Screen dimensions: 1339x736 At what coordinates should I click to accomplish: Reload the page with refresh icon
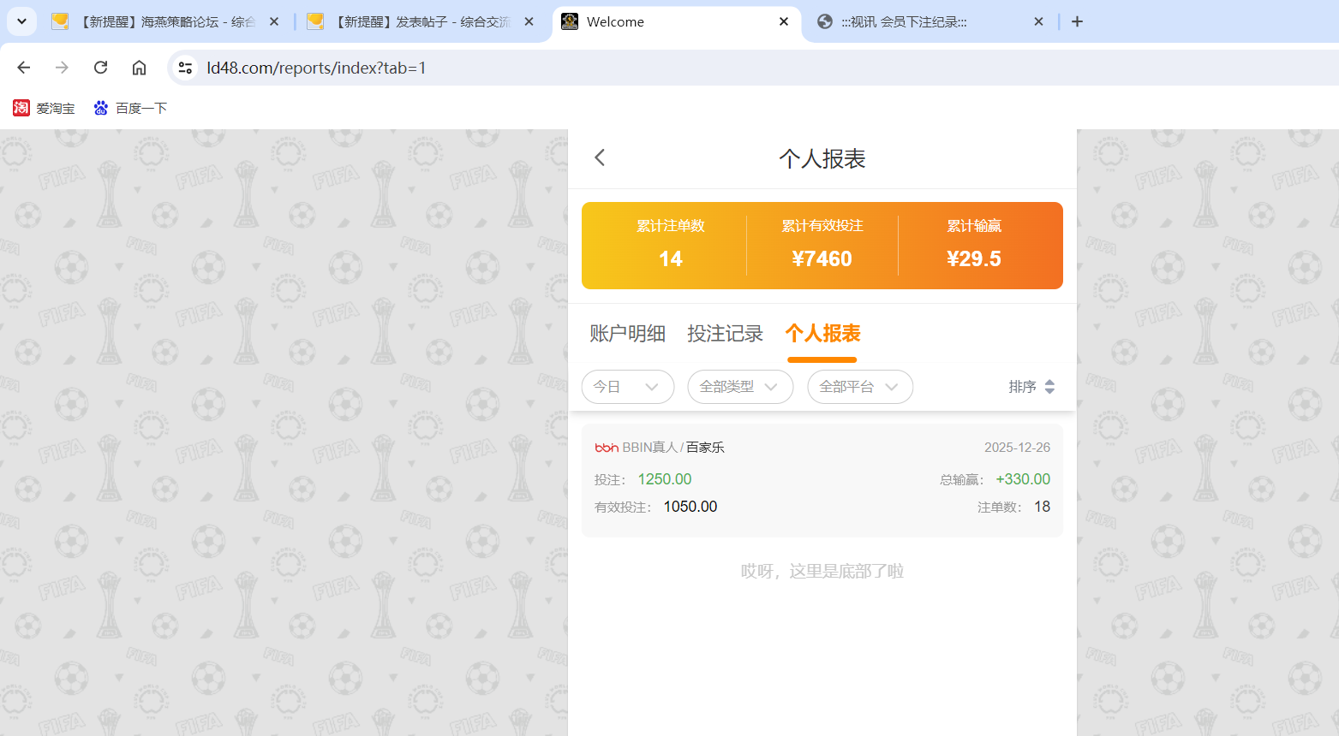pyautogui.click(x=100, y=68)
